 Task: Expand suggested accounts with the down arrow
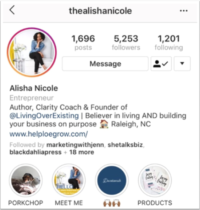tap(182, 64)
